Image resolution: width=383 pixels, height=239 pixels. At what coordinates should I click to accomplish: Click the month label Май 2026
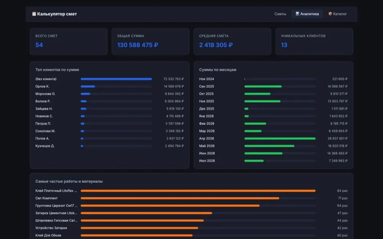207,146
